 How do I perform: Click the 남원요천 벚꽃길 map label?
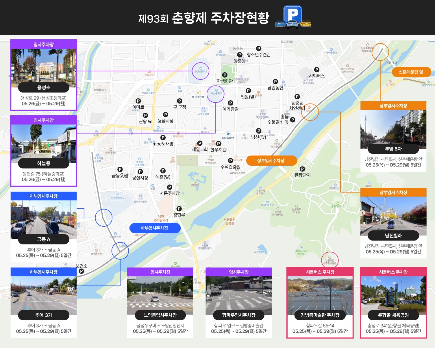pyautogui.click(x=230, y=221)
